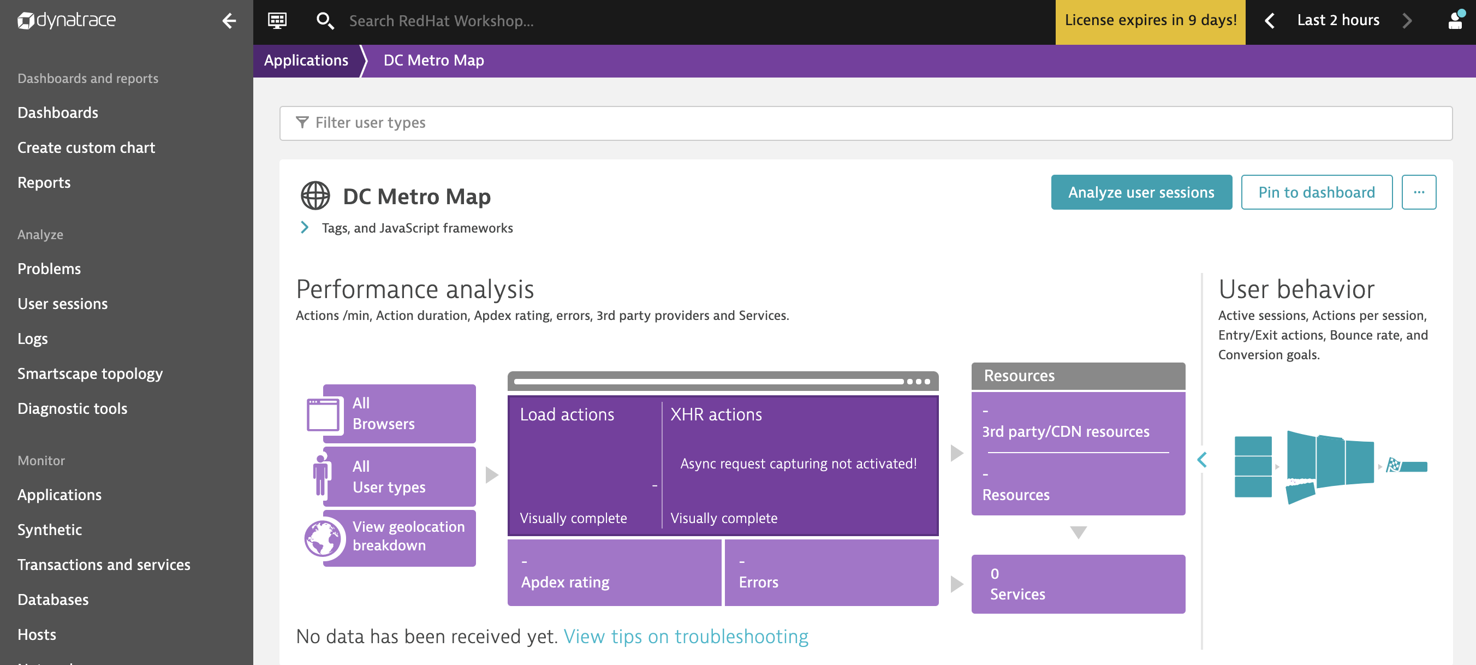Click the Applications breadcrumb
Image resolution: width=1476 pixels, height=665 pixels.
(306, 60)
